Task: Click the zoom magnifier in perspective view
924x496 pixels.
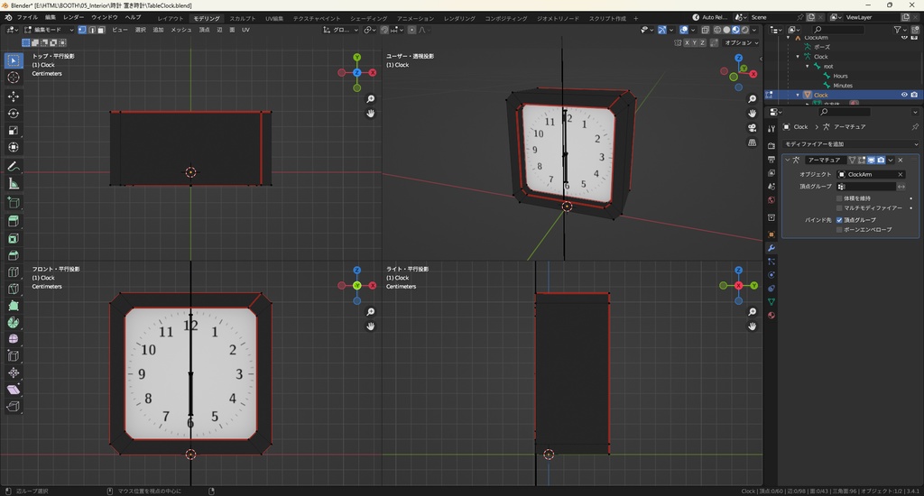Action: point(753,98)
